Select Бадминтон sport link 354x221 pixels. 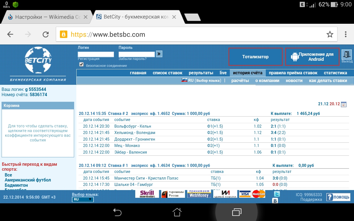coord(16,185)
